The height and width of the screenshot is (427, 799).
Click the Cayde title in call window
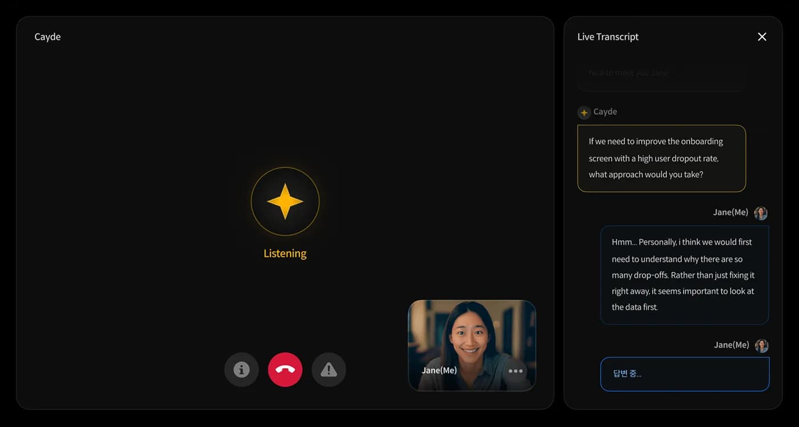pos(47,37)
